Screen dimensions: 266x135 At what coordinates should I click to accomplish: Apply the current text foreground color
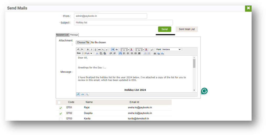[124, 50]
